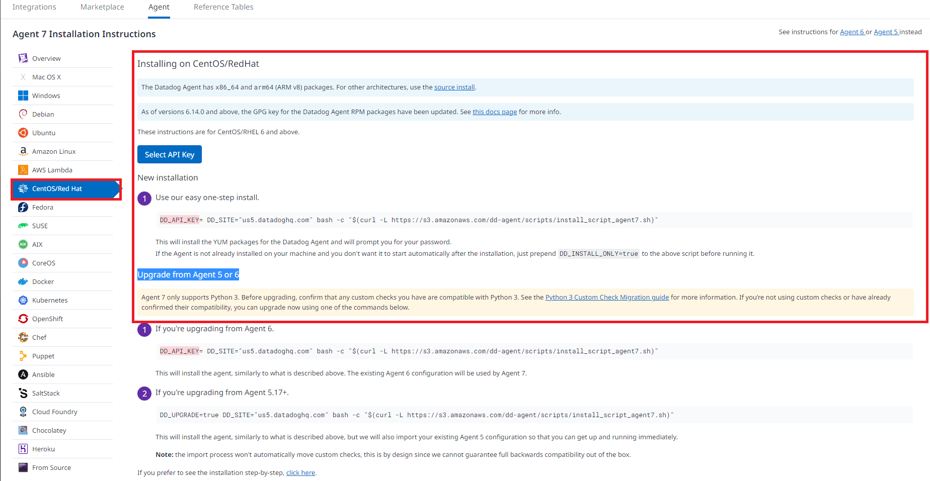Click the CoreOS icon
Image resolution: width=930 pixels, height=481 pixels.
pos(23,263)
